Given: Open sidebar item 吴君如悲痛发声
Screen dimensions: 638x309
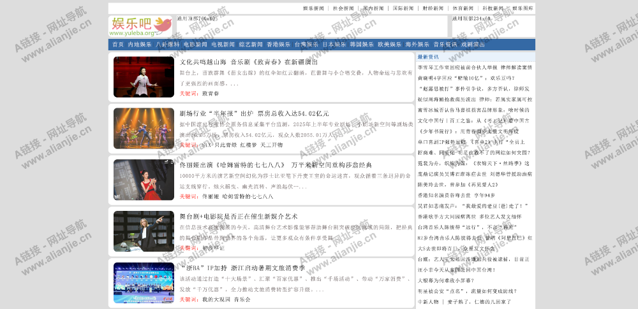Looking at the screenshot, I should coord(473,206).
